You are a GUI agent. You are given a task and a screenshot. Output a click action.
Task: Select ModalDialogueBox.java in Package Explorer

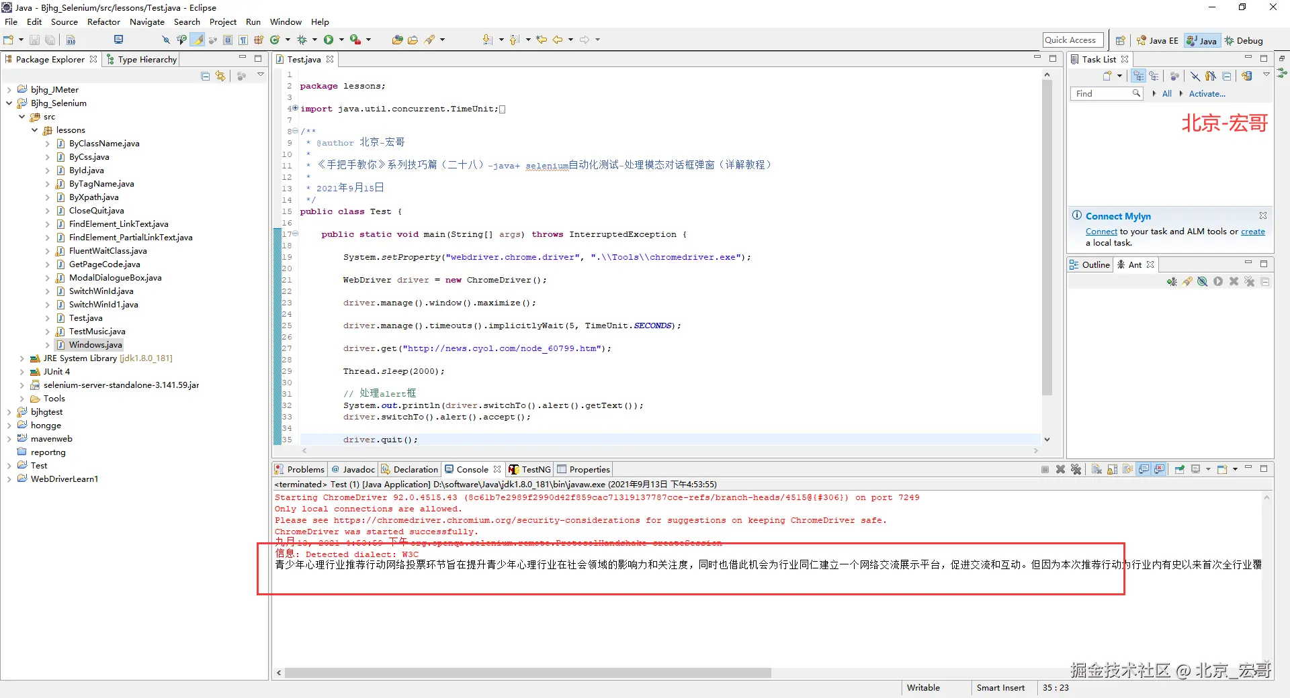point(115,278)
